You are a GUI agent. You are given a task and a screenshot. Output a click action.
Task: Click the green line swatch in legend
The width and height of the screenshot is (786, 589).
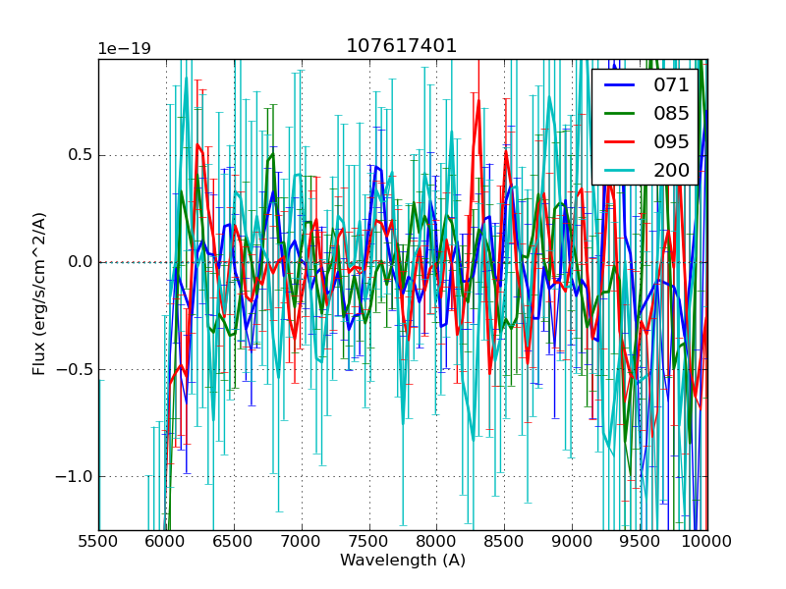[621, 114]
